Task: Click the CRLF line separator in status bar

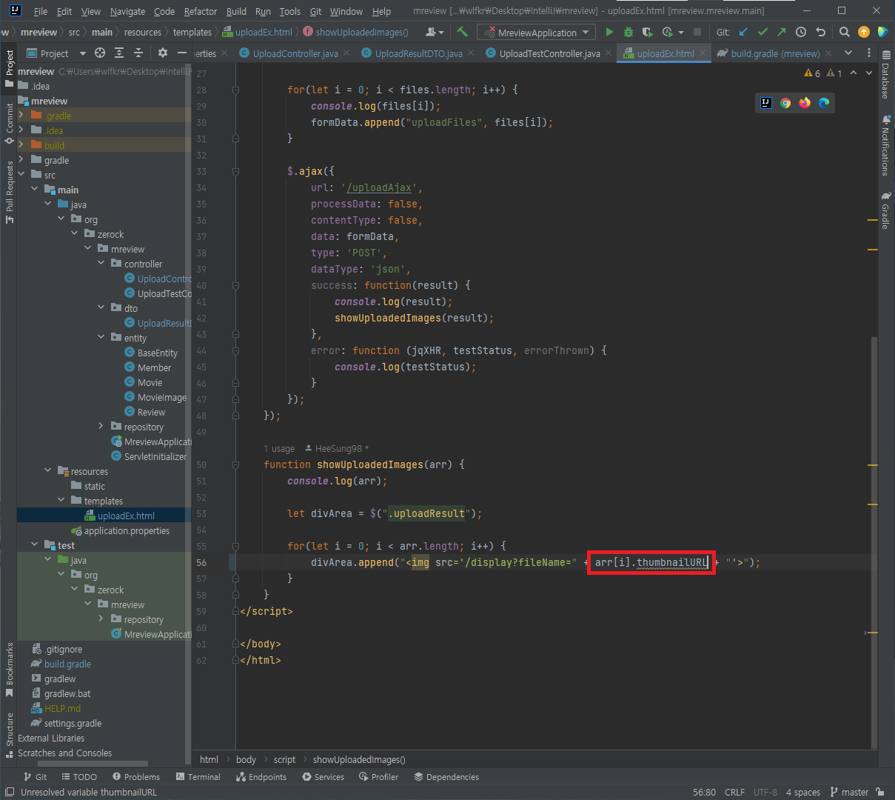Action: (x=734, y=792)
